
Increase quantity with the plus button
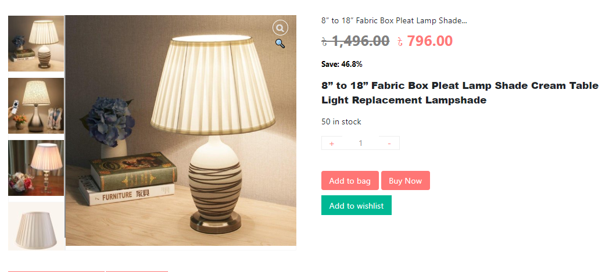(332, 144)
